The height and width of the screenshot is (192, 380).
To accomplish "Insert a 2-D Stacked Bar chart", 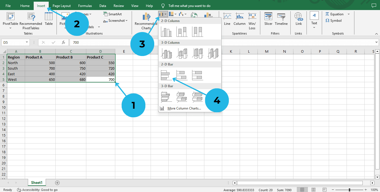I will coord(182,75).
